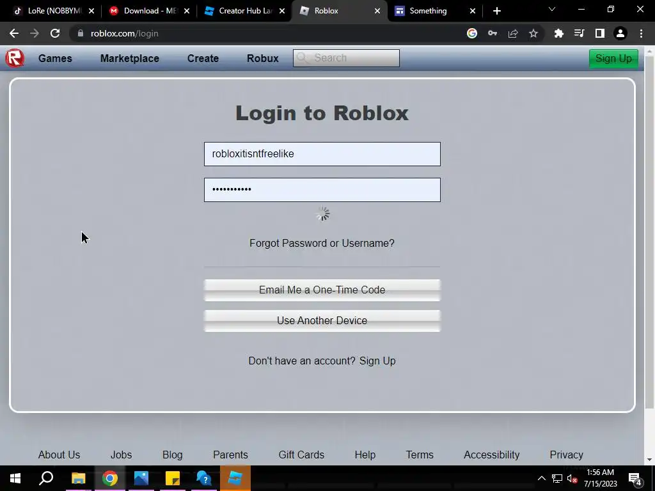This screenshot has width=655, height=491.
Task: Click the tab search chevron
Action: coord(552,9)
